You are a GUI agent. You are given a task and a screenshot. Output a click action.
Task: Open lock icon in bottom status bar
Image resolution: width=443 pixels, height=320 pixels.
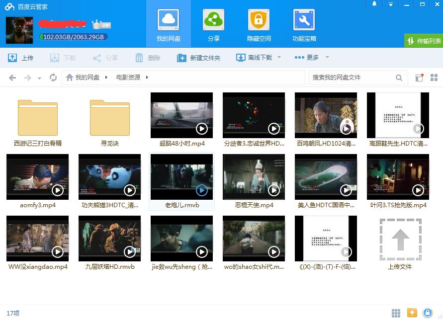coord(428,313)
